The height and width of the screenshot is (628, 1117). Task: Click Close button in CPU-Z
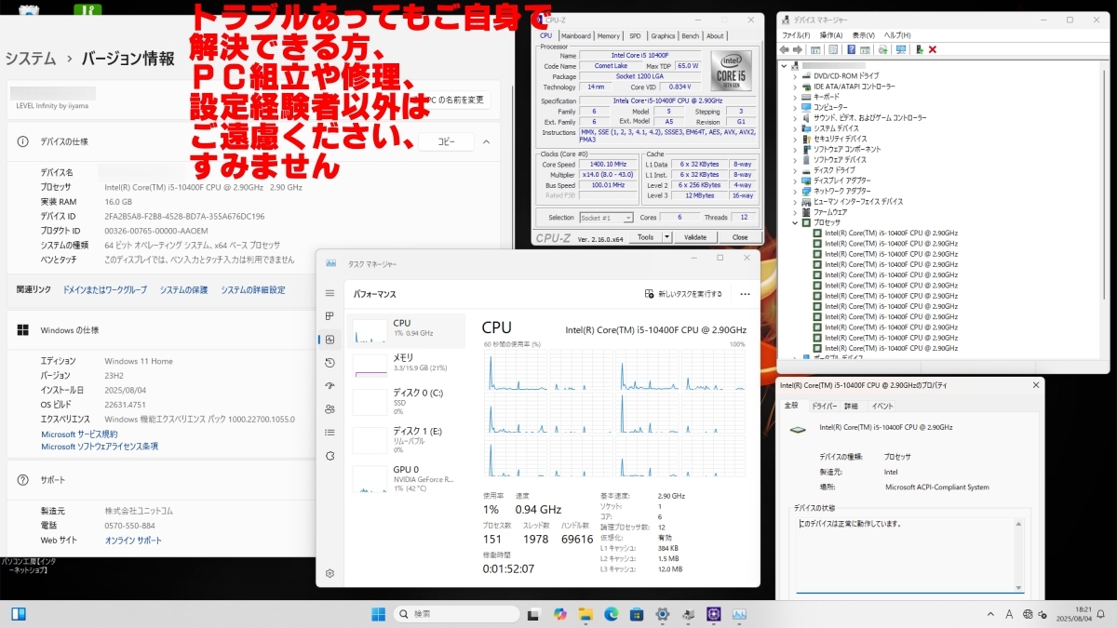(740, 237)
